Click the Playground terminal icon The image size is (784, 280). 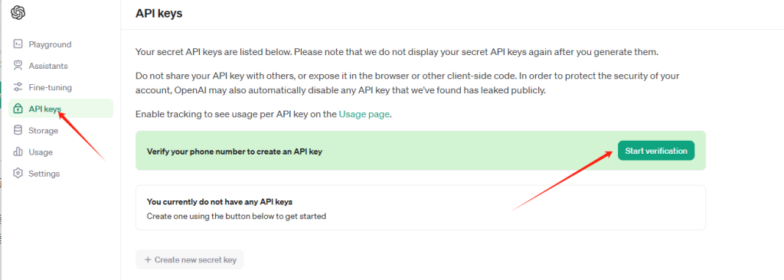[x=18, y=44]
